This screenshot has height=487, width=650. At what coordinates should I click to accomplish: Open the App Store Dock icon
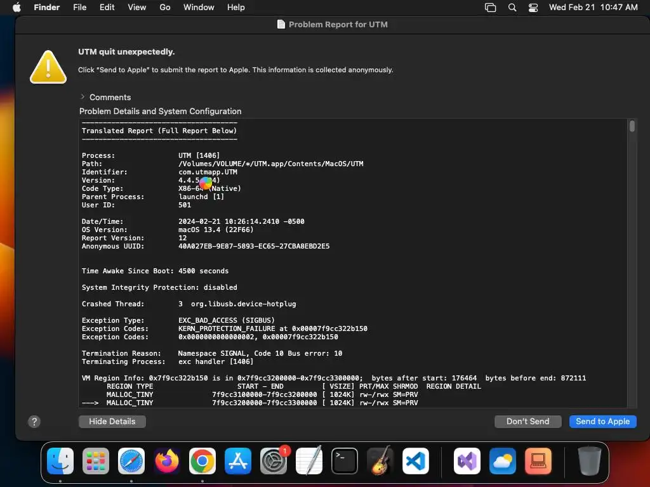pos(238,461)
